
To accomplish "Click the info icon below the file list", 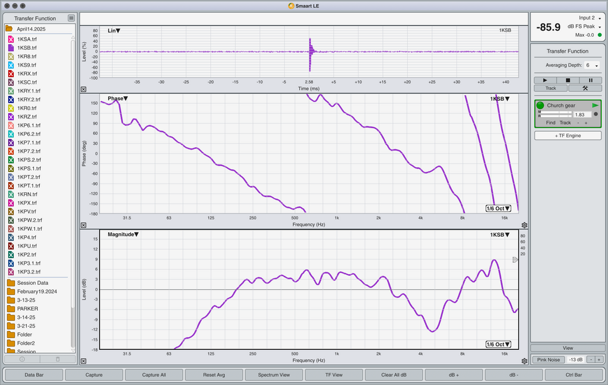I will point(22,359).
